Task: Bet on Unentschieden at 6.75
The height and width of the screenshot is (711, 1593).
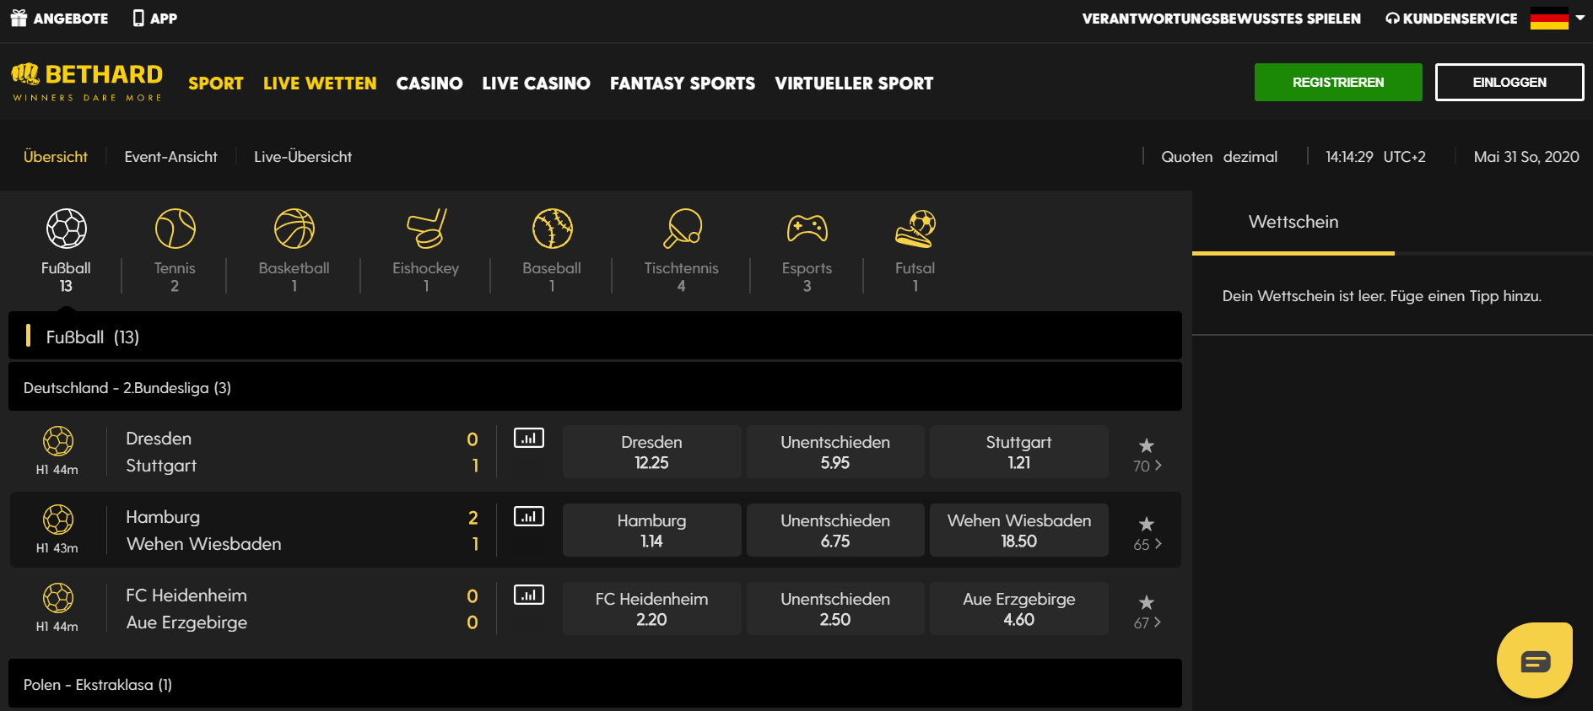Action: 835,530
